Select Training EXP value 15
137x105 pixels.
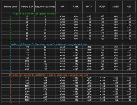pos(27,19)
